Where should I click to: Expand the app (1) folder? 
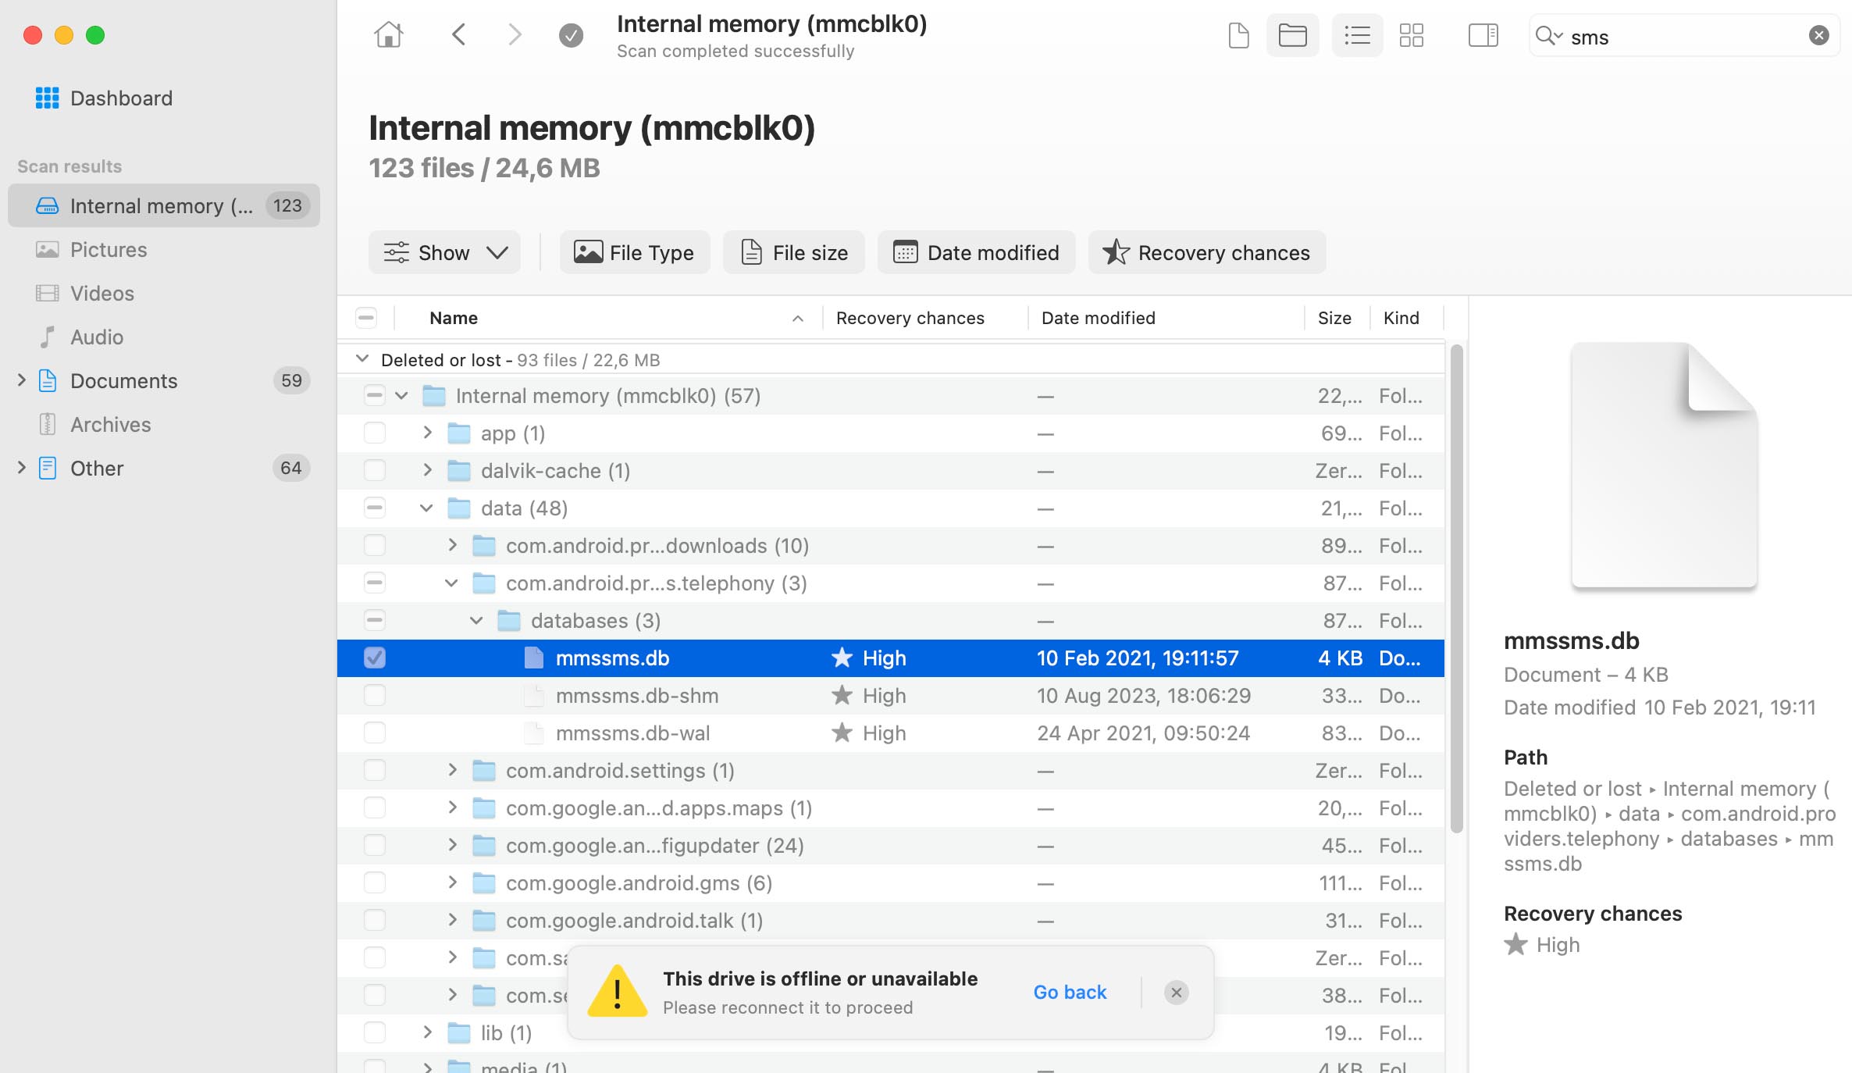click(428, 432)
